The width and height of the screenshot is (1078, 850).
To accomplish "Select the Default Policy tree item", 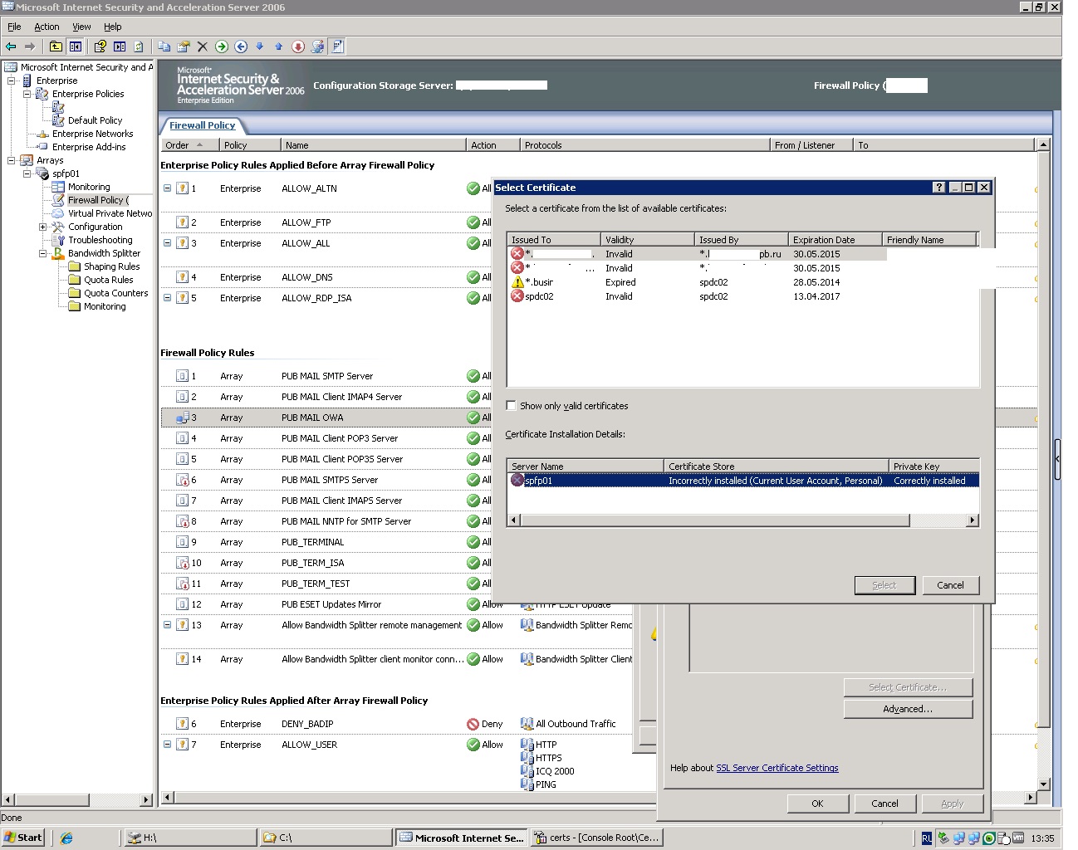I will (x=95, y=120).
